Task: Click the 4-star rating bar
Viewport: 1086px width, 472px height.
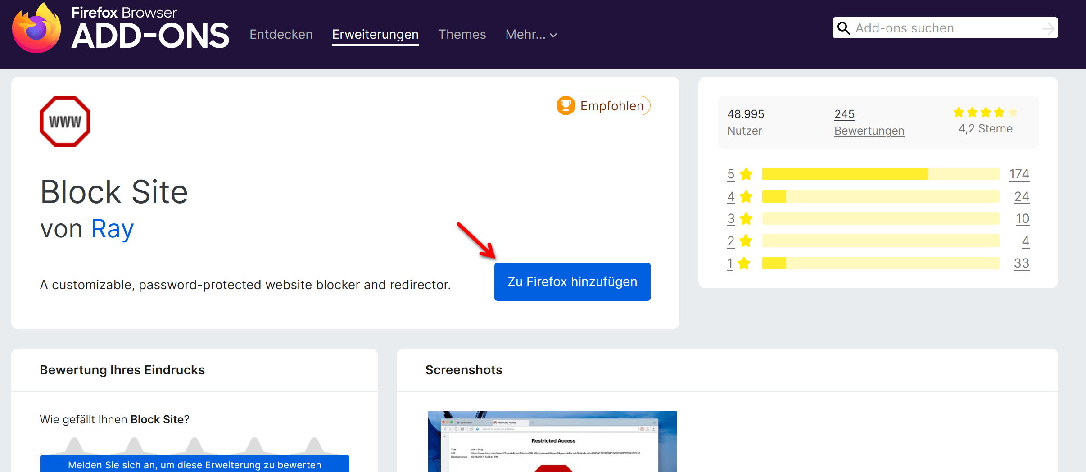Action: [881, 196]
